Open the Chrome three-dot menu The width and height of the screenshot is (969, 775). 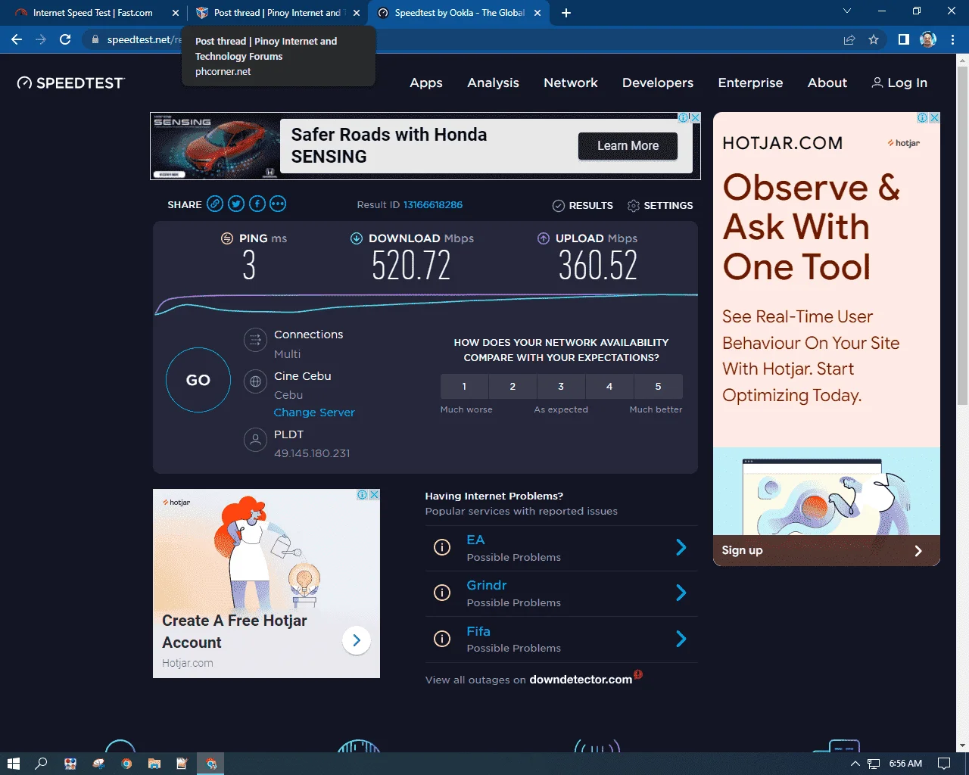click(x=952, y=39)
